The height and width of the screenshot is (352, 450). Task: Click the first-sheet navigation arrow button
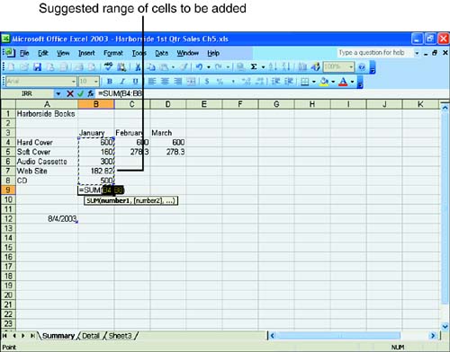point(4,336)
